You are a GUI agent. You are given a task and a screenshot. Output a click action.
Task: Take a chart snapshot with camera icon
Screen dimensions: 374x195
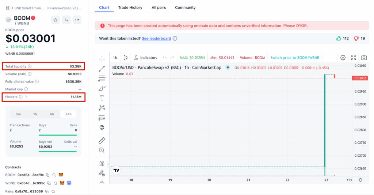click(364, 58)
